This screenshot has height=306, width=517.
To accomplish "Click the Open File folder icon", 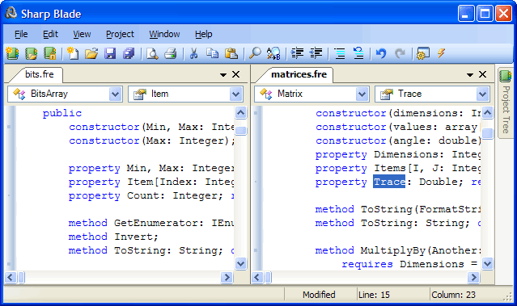I will point(91,53).
